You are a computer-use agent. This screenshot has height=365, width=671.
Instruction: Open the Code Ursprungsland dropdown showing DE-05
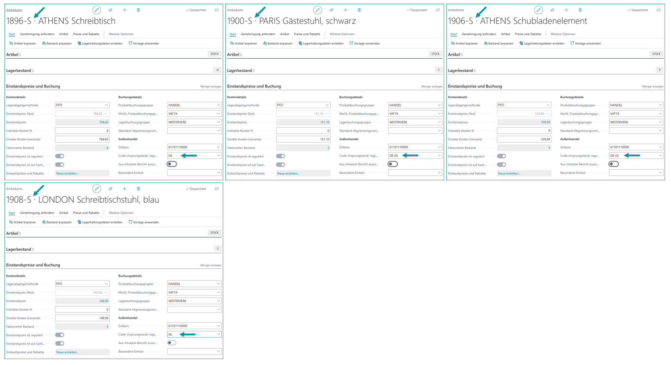(439, 156)
